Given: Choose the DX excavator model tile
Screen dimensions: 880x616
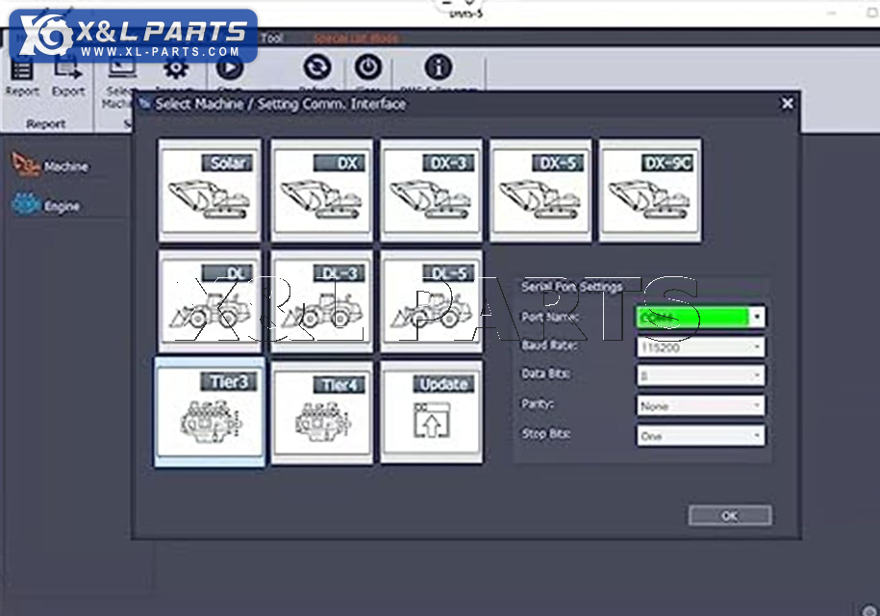Looking at the screenshot, I should coord(321,190).
